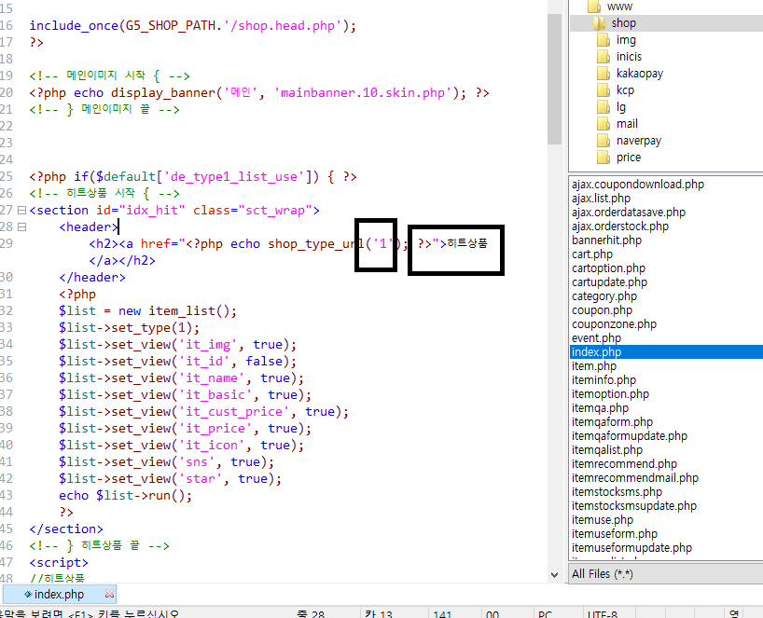Select cartoption.php file

click(x=608, y=268)
